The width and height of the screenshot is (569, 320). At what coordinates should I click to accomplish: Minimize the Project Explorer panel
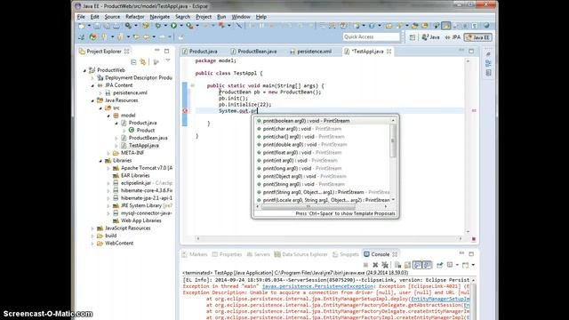(x=156, y=51)
